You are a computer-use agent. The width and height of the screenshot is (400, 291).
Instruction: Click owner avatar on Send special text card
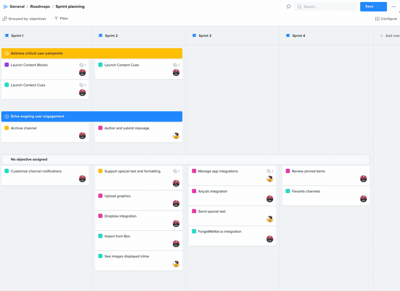(x=270, y=219)
